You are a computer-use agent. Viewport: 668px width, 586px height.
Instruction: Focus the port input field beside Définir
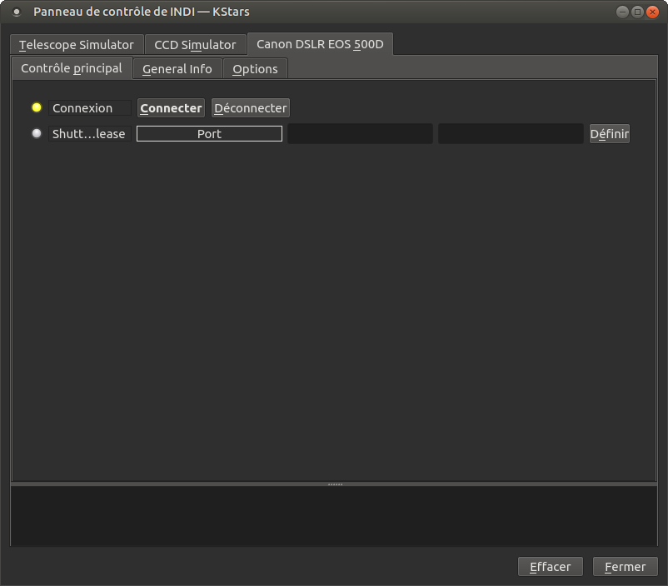pyautogui.click(x=511, y=134)
